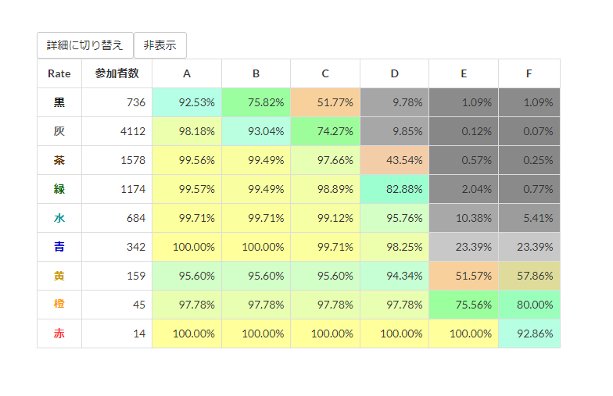Image resolution: width=613 pixels, height=396 pixels.
Task: Select participant count 45
Action: click(117, 305)
